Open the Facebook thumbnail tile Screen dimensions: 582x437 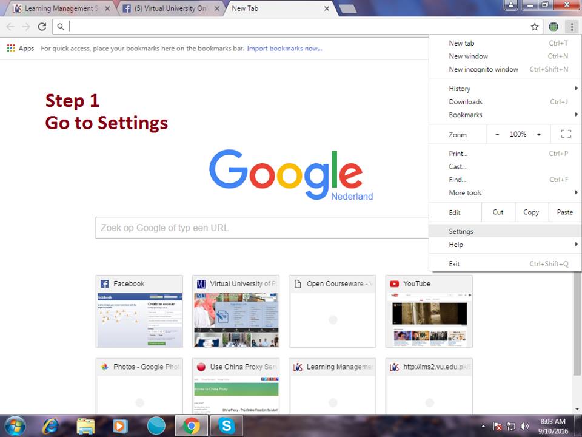click(x=139, y=311)
